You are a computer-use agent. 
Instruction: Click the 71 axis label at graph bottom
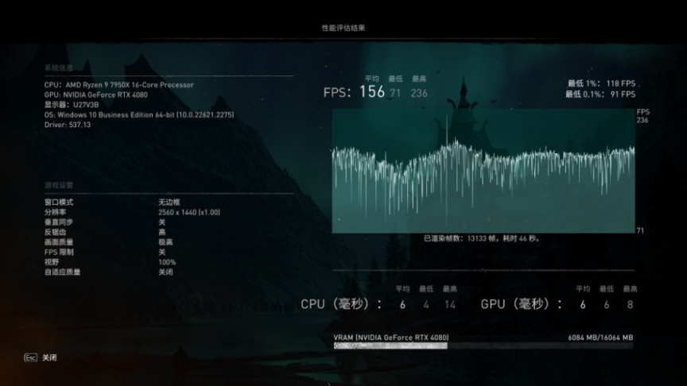640,230
